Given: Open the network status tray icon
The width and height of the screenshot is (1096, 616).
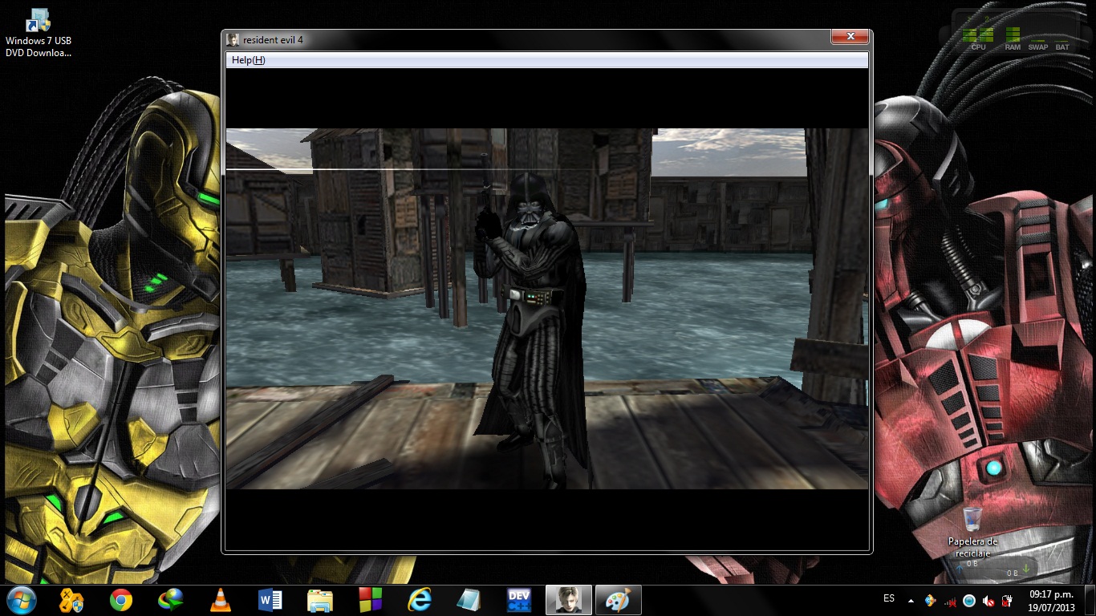Looking at the screenshot, I should click(x=951, y=601).
